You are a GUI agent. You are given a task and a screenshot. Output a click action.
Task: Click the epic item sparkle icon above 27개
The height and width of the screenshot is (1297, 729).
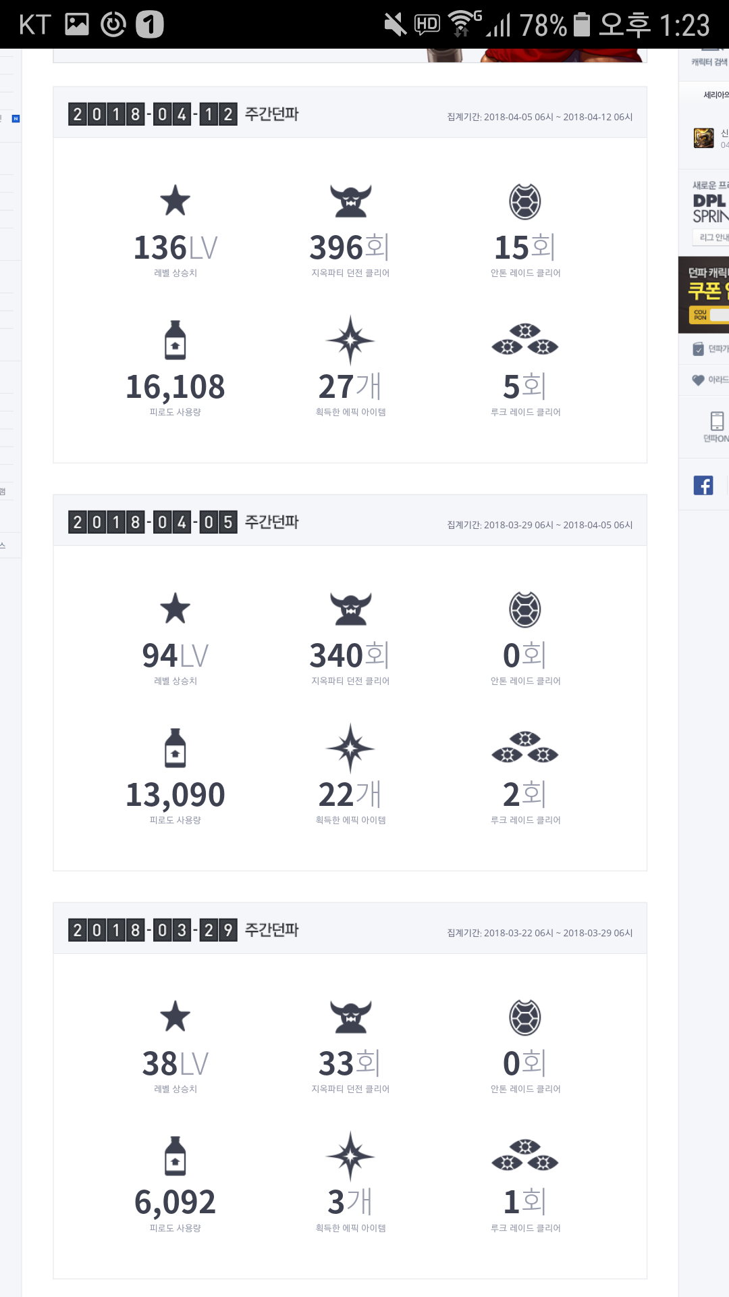350,340
